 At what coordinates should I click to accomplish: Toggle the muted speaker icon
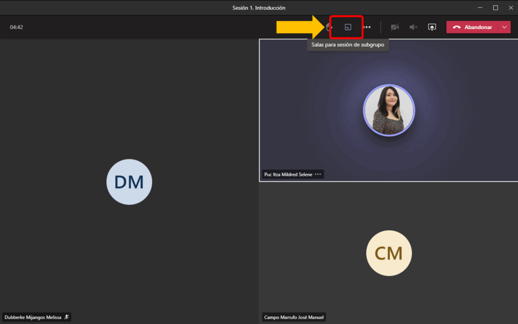click(x=413, y=27)
